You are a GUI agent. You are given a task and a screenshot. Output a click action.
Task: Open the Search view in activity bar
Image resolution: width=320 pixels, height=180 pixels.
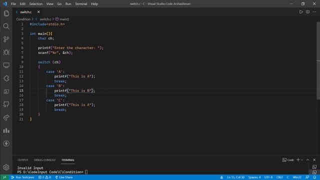[6, 26]
